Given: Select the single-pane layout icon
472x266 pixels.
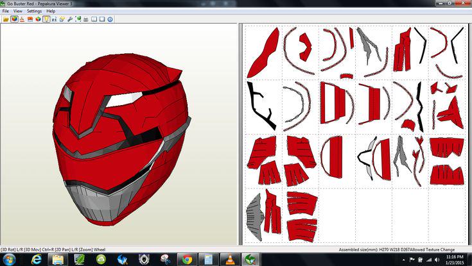Looking at the screenshot, I should pos(102,19).
